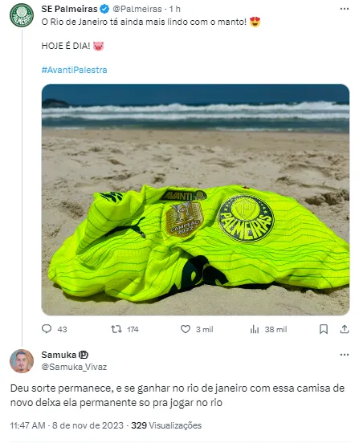Click Samuka's profile picture avatar
This screenshot has width=359, height=443.
click(22, 361)
